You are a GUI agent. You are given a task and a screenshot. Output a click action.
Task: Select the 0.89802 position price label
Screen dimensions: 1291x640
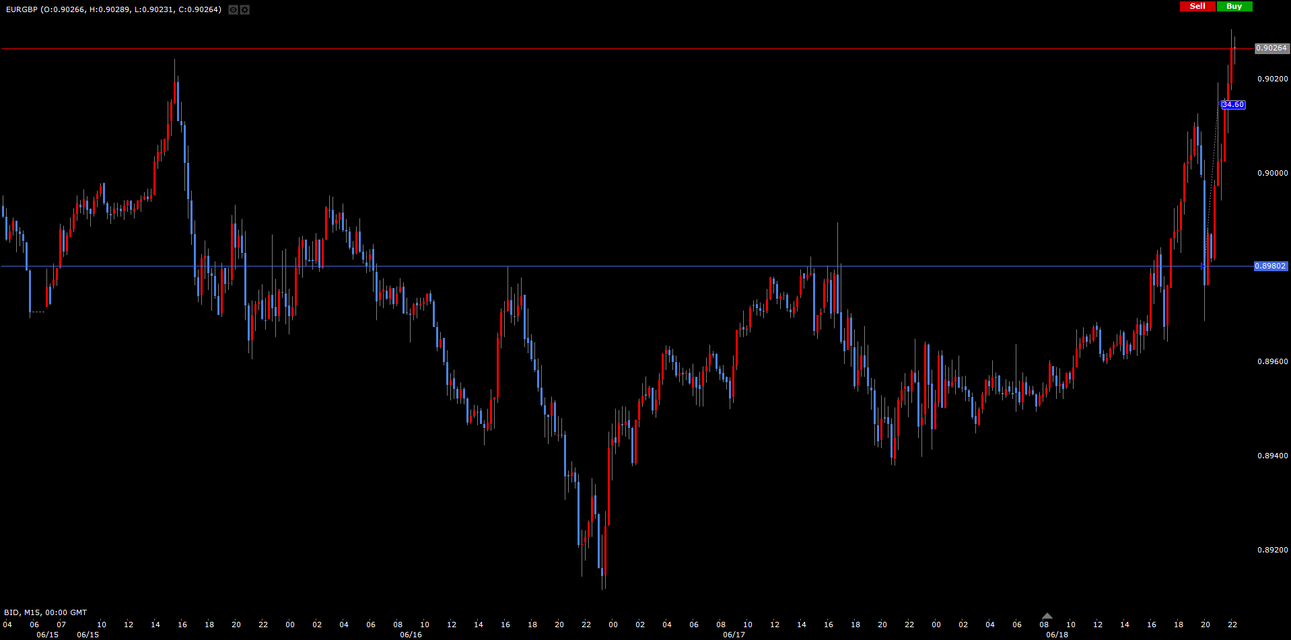1271,266
